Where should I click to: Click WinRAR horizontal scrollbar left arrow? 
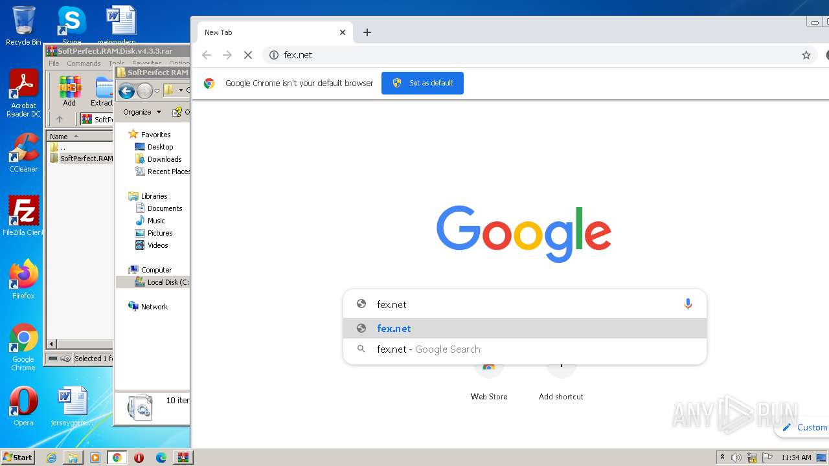(x=52, y=344)
